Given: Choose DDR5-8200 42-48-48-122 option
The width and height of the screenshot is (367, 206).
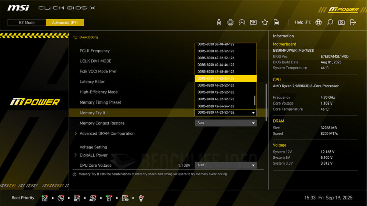Looking at the screenshot, I should [x=226, y=72].
